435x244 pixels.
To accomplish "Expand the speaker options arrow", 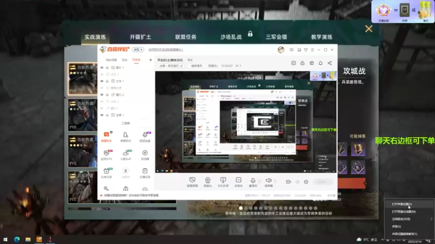I will click(275, 182).
